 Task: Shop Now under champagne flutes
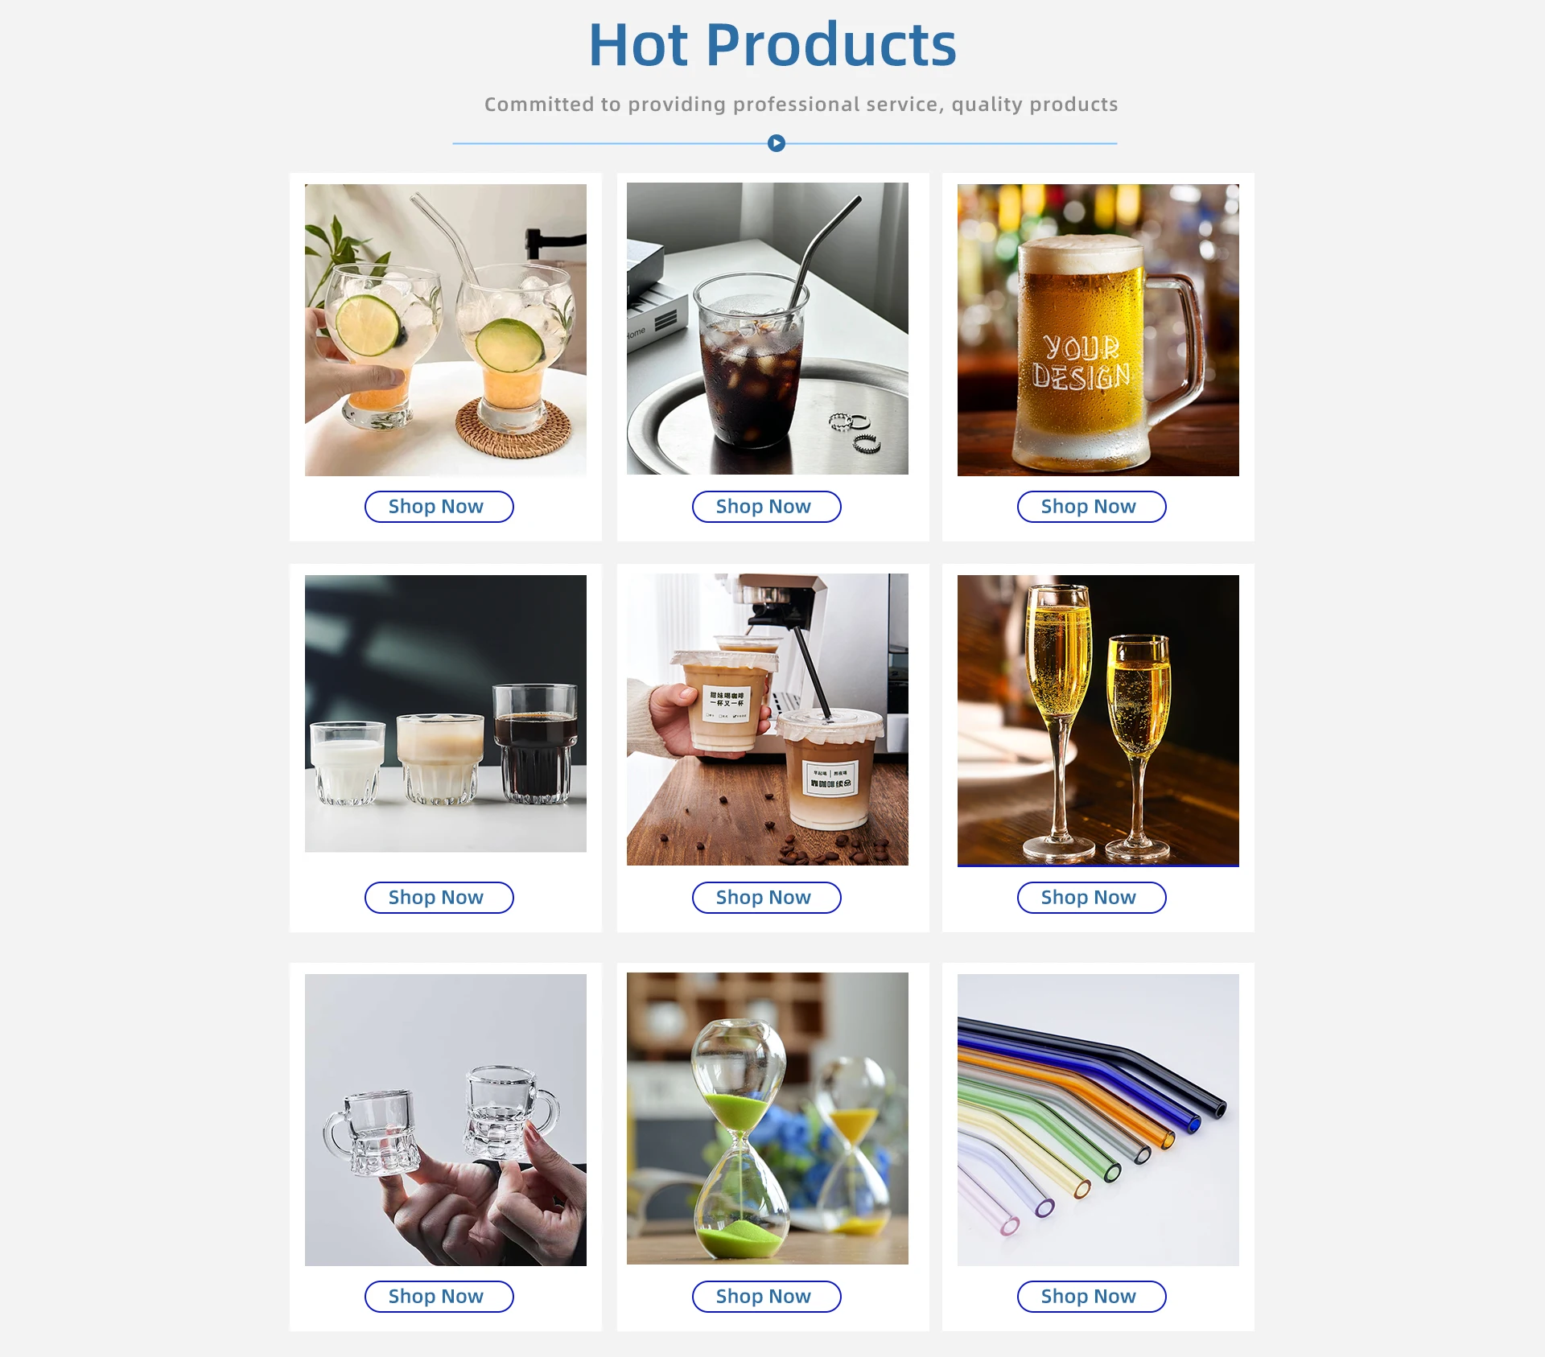tap(1092, 898)
